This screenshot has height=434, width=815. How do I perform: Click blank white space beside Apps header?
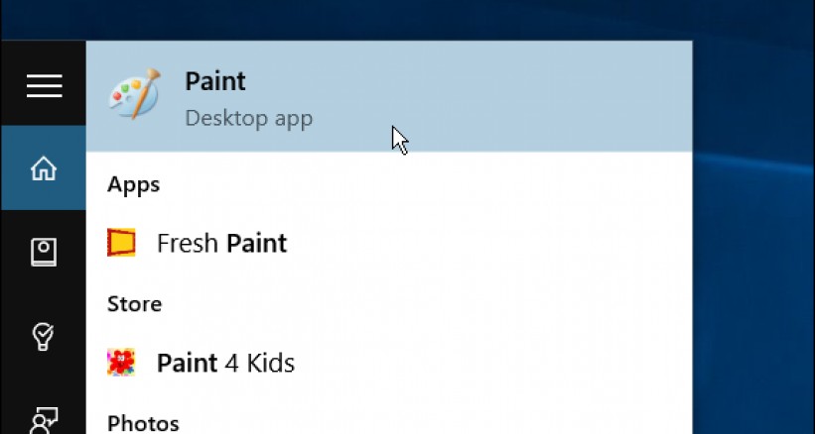[447, 184]
